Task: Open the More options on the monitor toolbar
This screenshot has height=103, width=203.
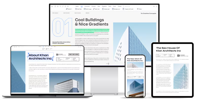Action: coord(140,9)
